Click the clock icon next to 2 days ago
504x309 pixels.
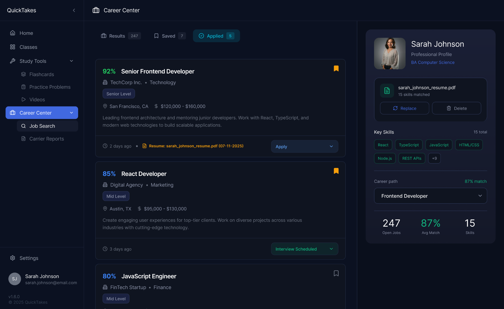click(x=105, y=146)
